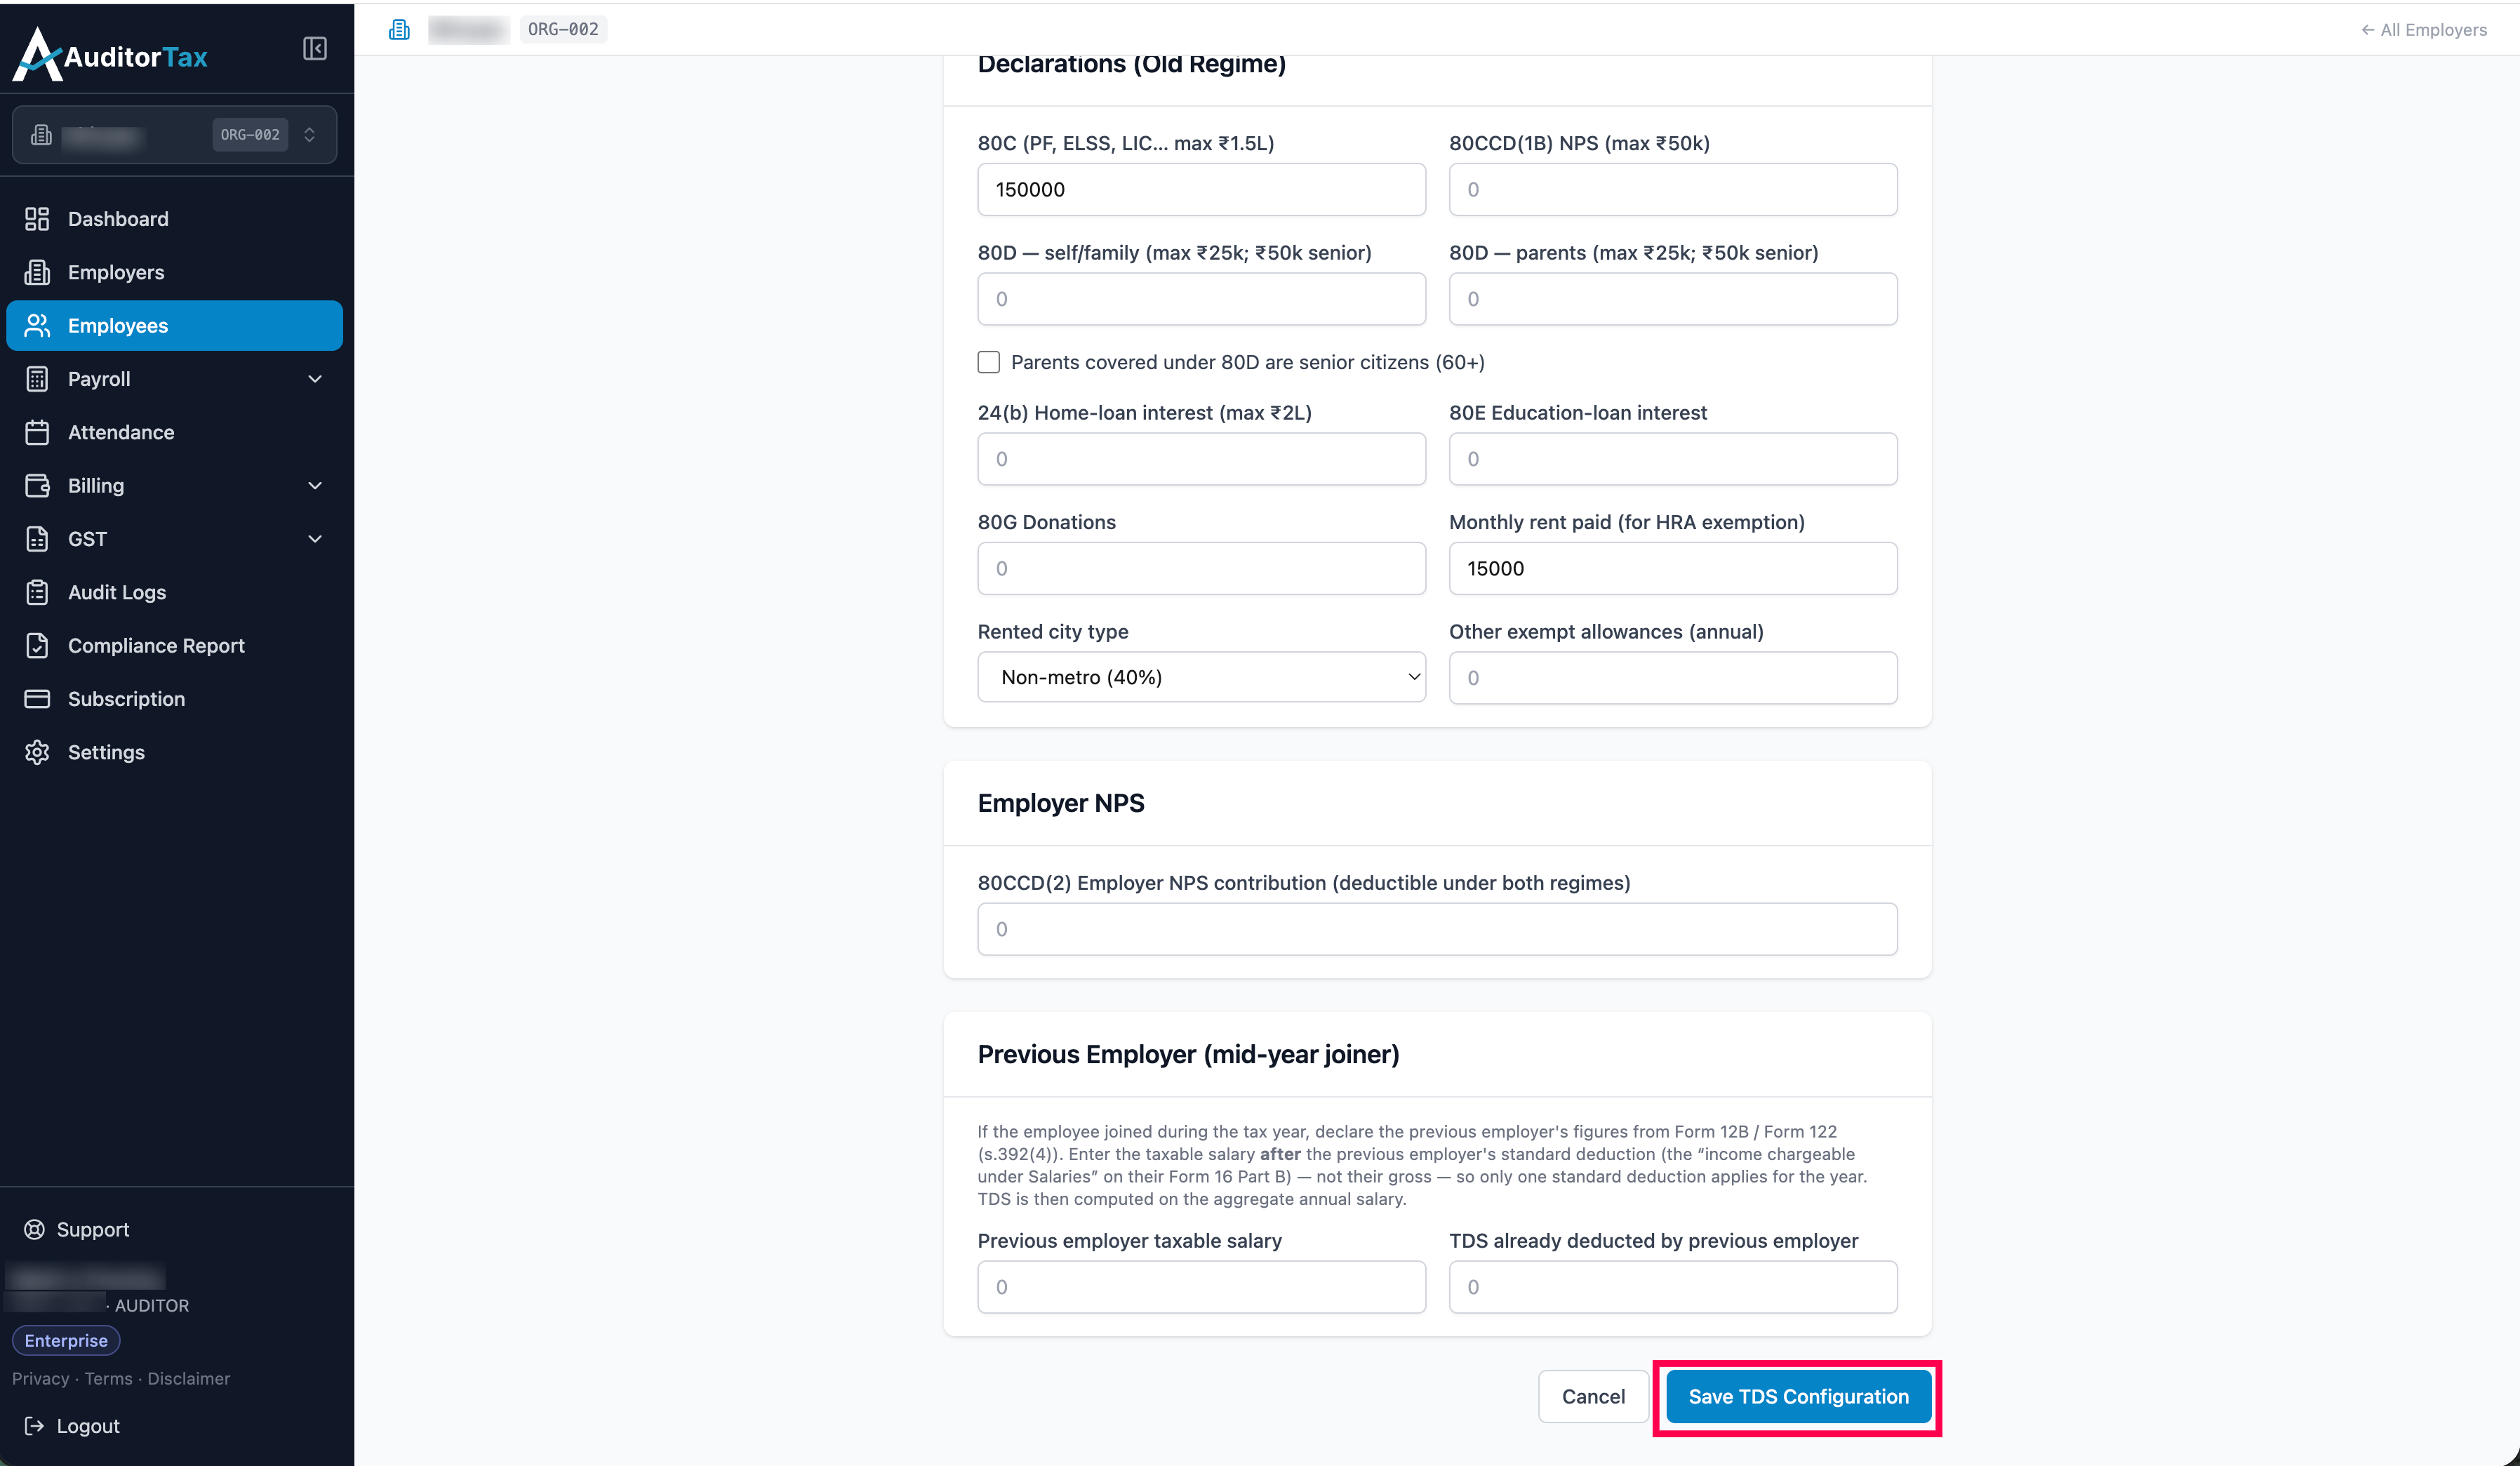2520x1466 pixels.
Task: Save TDS Configuration
Action: point(1798,1396)
